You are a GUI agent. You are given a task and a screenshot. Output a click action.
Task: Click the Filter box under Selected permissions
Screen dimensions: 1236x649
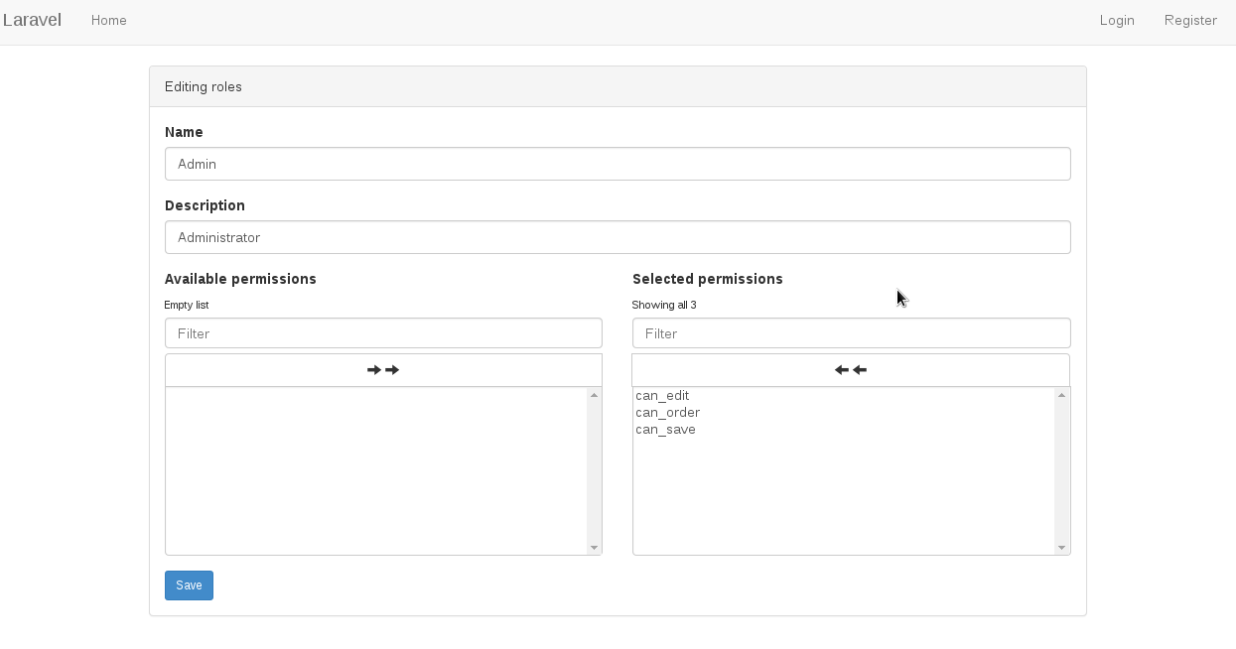click(x=851, y=332)
